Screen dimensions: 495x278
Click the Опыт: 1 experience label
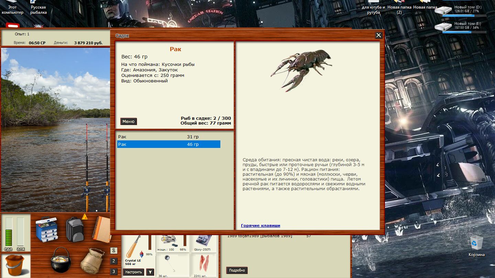(x=22, y=34)
